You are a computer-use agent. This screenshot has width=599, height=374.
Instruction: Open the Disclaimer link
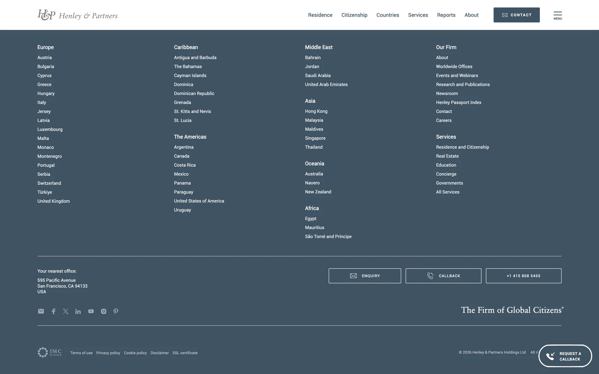pos(159,353)
